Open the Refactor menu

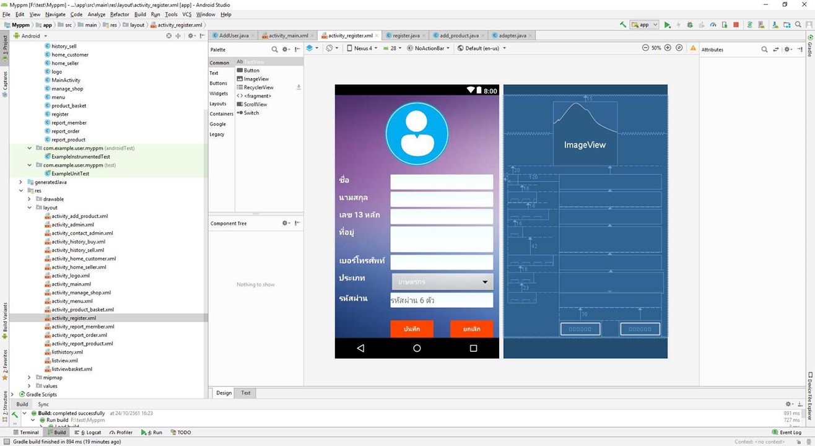click(120, 14)
